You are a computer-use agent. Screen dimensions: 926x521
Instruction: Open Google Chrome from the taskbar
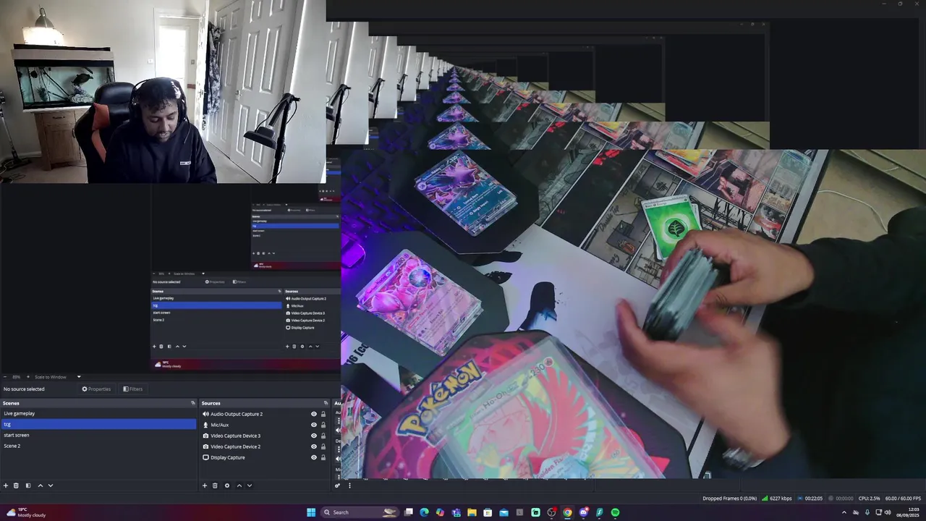pyautogui.click(x=567, y=512)
